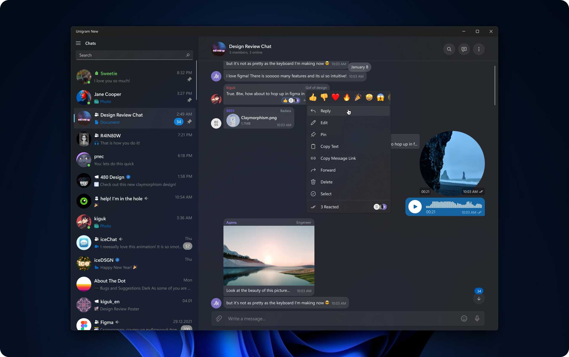Jump to bottom with the down arrow button

click(x=479, y=299)
